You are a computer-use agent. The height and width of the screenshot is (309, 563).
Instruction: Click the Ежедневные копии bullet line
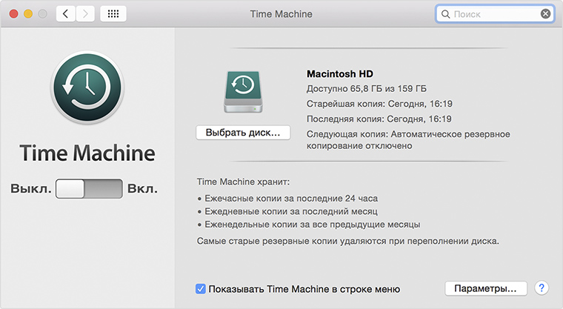click(287, 211)
